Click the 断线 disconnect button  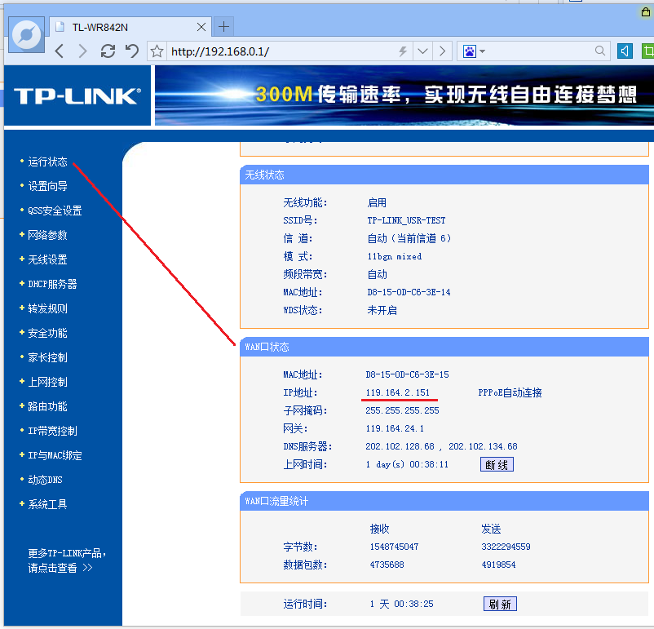coord(497,464)
